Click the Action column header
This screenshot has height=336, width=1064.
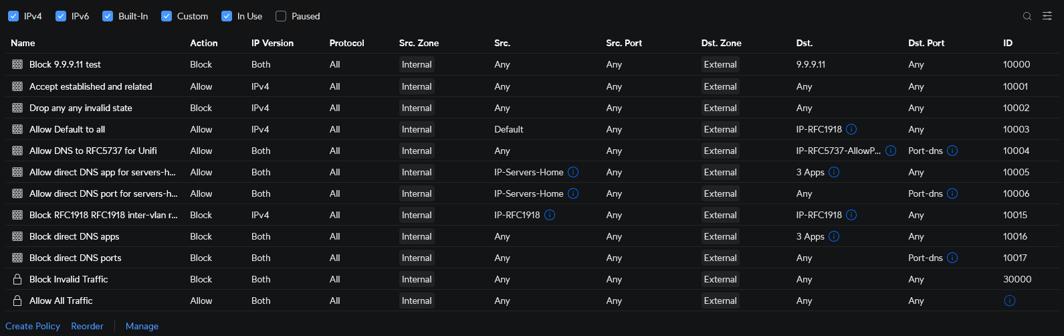pyautogui.click(x=203, y=43)
